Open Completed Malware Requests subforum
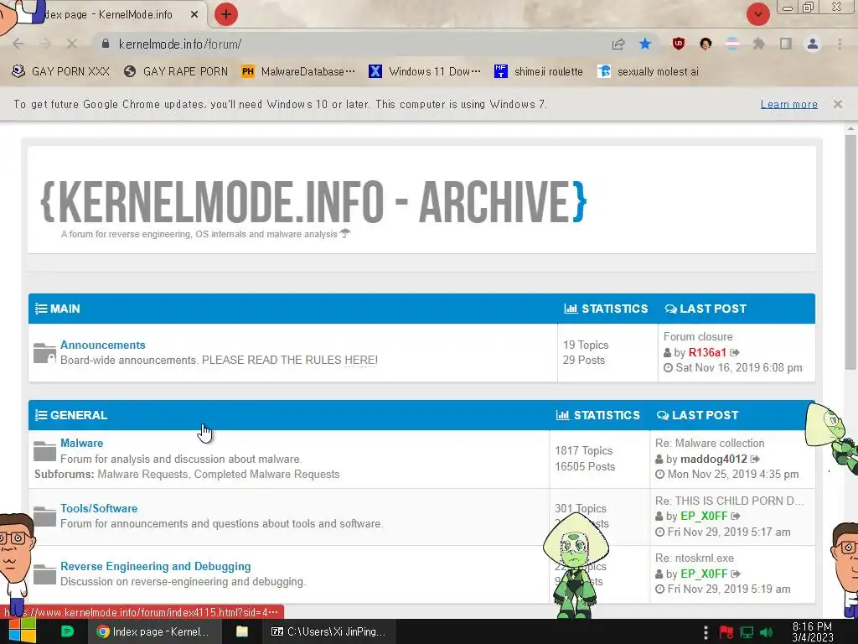Screen dimensions: 858x644 point(267,475)
